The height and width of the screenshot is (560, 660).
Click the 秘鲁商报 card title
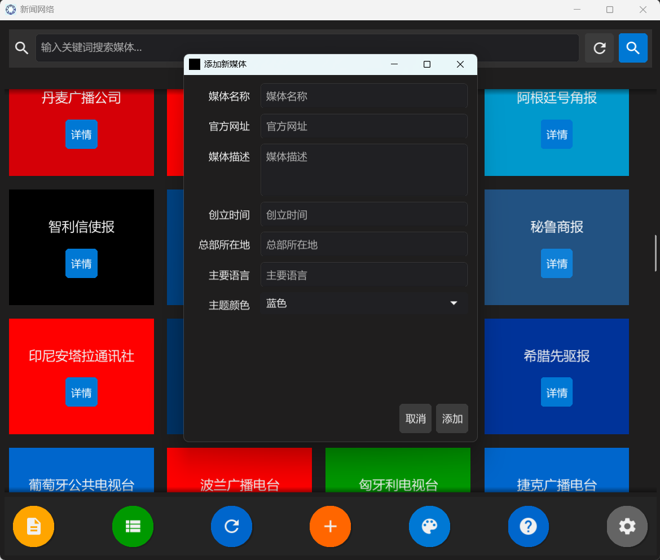pyautogui.click(x=557, y=227)
